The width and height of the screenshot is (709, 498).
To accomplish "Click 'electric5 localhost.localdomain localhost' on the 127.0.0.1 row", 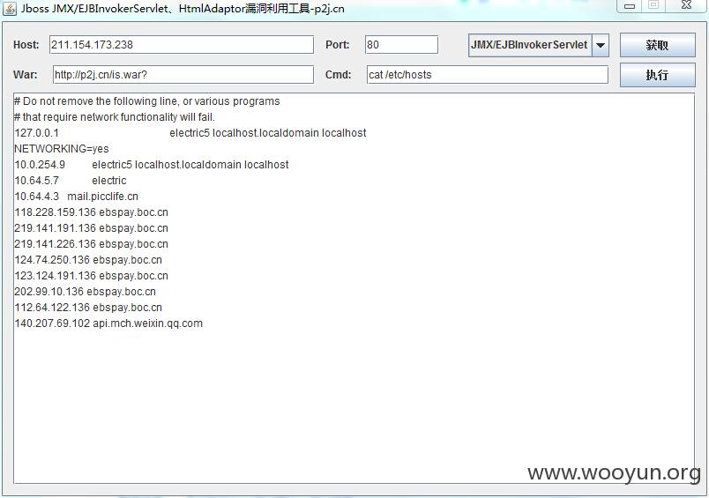I will pos(268,133).
